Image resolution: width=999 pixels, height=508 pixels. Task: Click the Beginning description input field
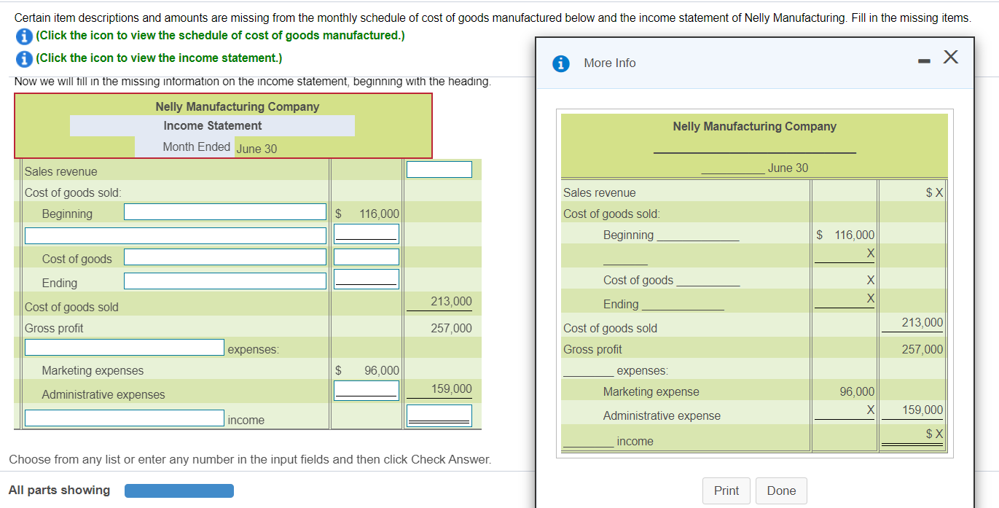[224, 211]
